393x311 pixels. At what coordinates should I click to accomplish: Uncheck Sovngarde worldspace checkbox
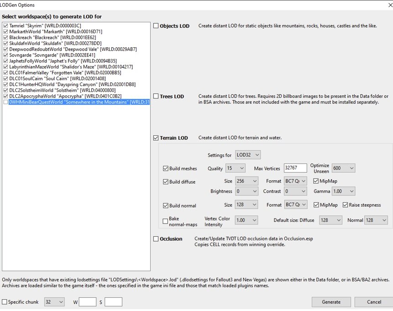(5, 55)
